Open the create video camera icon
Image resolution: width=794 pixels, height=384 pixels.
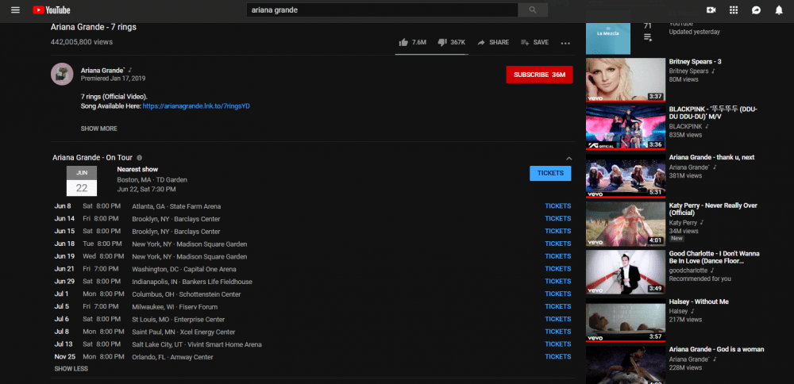click(711, 10)
